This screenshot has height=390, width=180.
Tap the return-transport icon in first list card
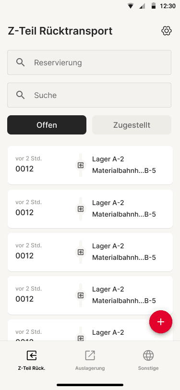[81, 165]
